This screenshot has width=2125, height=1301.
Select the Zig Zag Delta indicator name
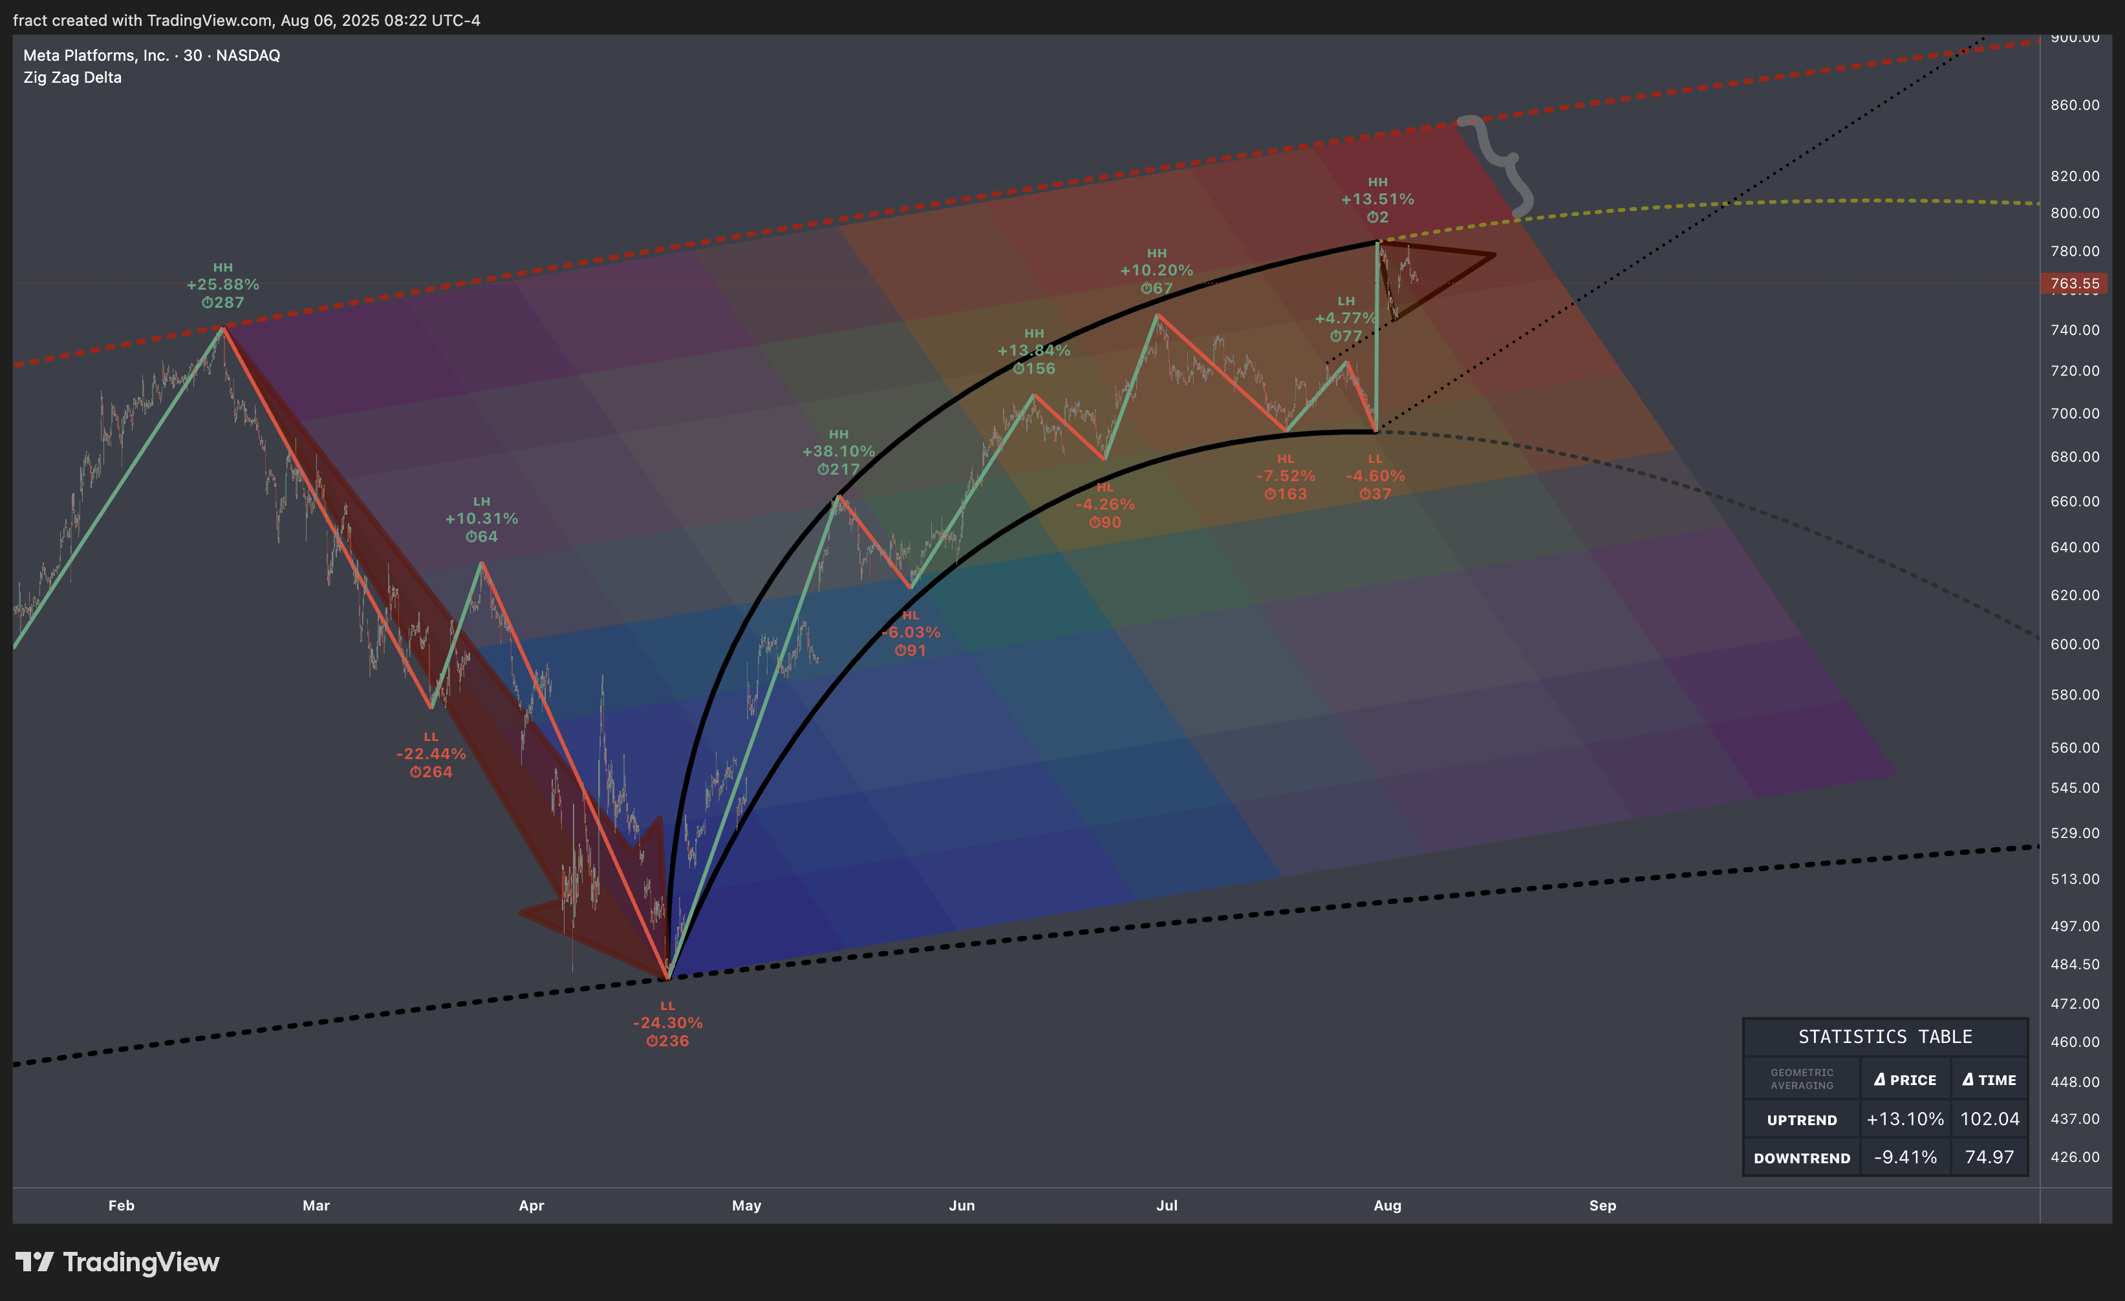point(72,78)
